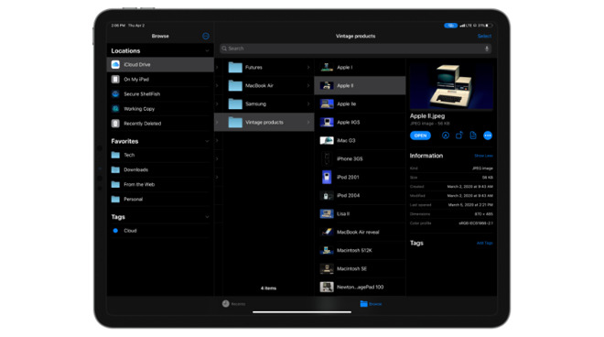
Task: Open the Tech favorite folder
Action: (160, 155)
